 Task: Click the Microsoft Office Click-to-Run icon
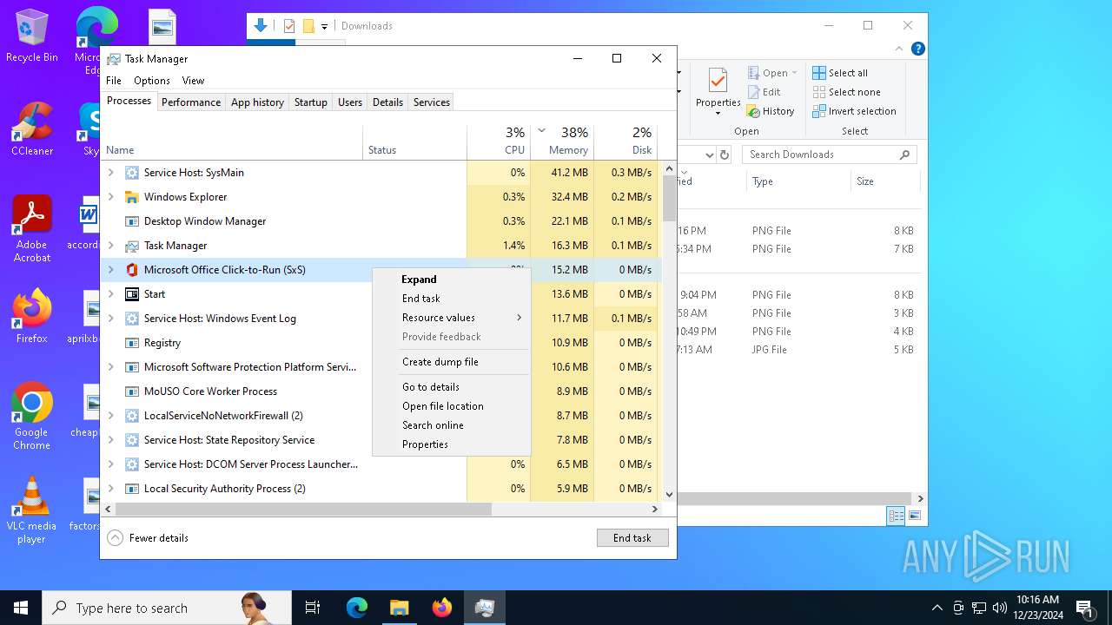(132, 270)
